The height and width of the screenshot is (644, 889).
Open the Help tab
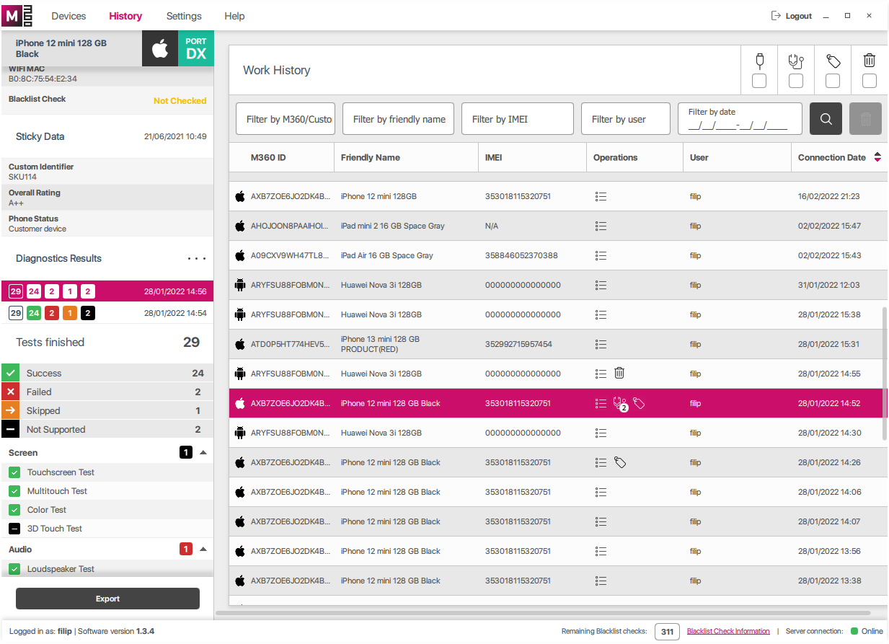[234, 16]
